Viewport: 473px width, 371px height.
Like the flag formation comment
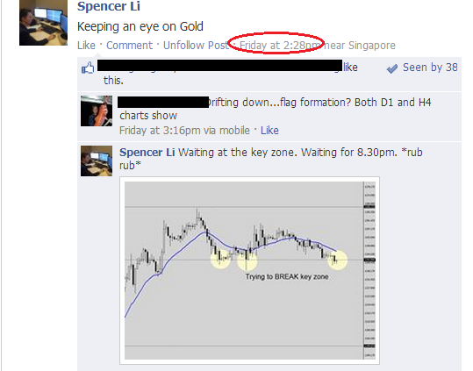point(269,131)
